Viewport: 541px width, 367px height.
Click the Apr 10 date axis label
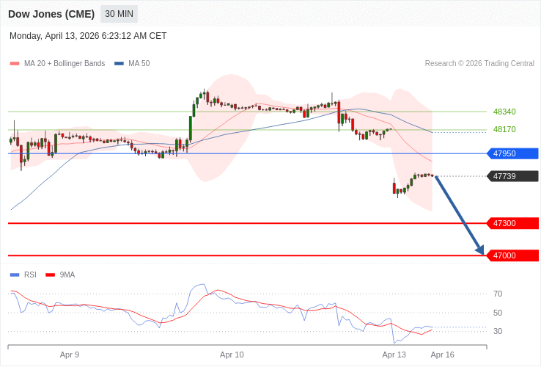click(232, 355)
